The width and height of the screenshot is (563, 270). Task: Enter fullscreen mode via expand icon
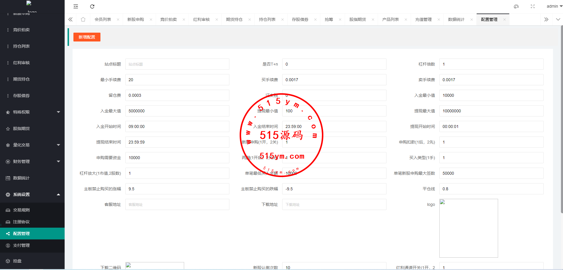pos(533,6)
